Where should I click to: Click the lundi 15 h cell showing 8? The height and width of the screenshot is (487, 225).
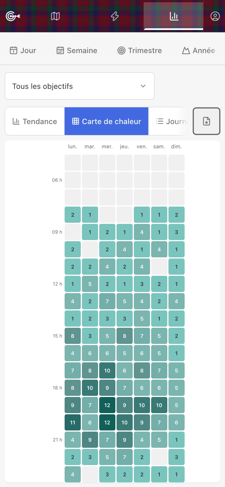(73, 336)
